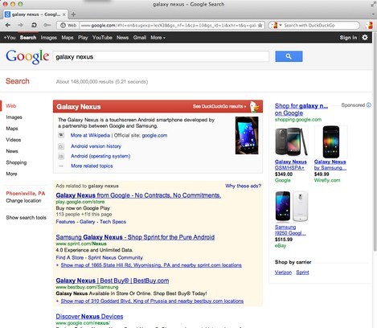The height and width of the screenshot is (328, 377).
Task: Open 'Discover Nexus Devices' result
Action: [x=89, y=317]
